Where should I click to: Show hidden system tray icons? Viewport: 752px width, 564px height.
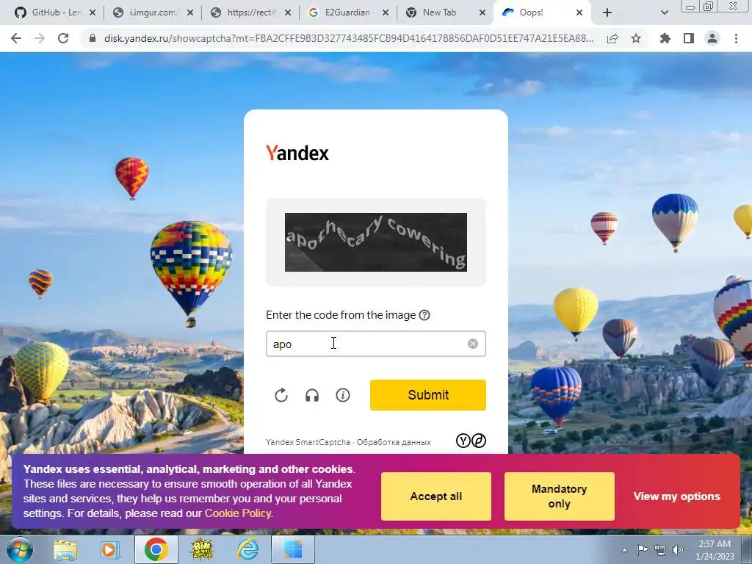point(624,550)
